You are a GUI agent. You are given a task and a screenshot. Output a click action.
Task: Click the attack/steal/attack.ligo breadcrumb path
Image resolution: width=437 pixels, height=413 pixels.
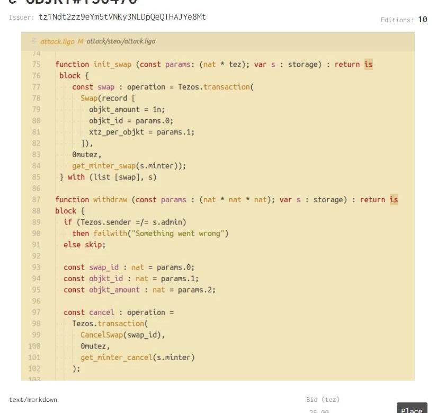click(x=121, y=41)
